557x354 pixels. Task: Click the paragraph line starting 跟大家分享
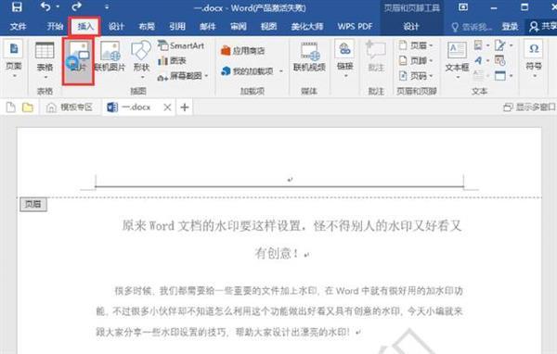224,332
